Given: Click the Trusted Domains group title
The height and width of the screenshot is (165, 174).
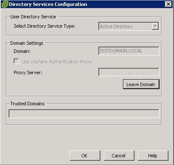Looking at the screenshot, I should point(27,104).
